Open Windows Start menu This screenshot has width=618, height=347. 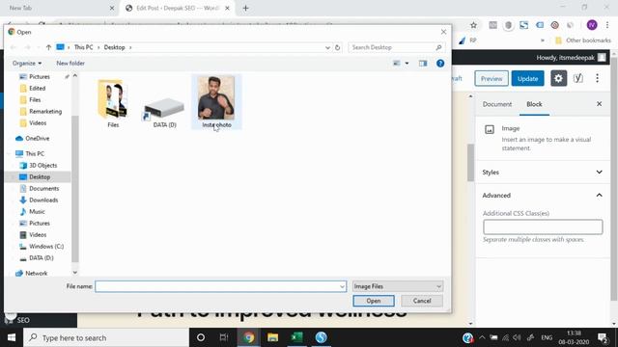tap(12, 337)
